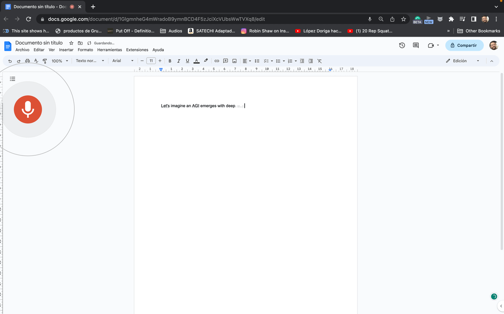Open the document outline icon

click(x=13, y=78)
